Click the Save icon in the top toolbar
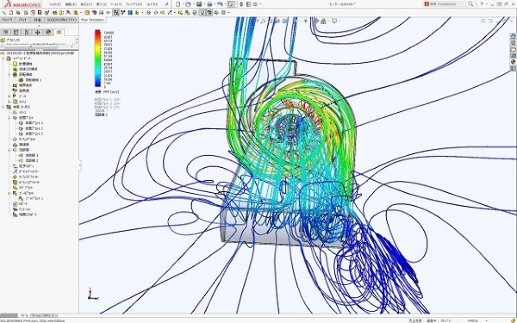This screenshot has height=323, width=517. [199, 4]
